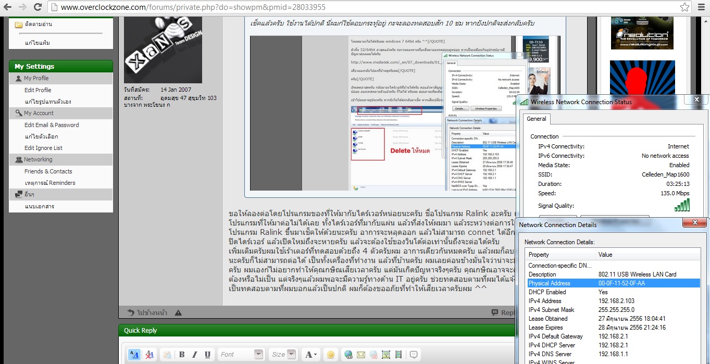Select the IPv4 Default Gateway row
The height and width of the screenshot is (364, 710).
(614, 336)
